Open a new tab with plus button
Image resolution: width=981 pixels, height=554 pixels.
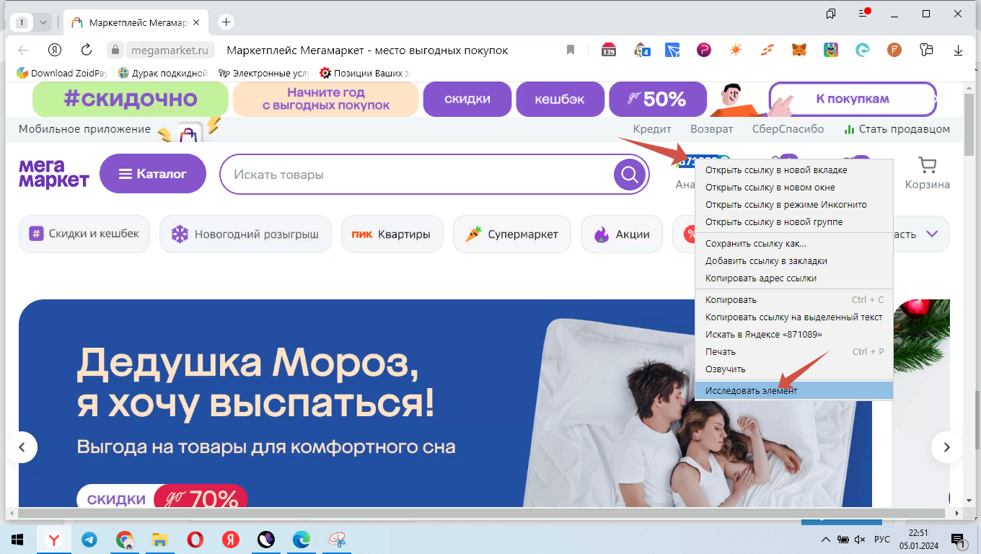coord(226,22)
